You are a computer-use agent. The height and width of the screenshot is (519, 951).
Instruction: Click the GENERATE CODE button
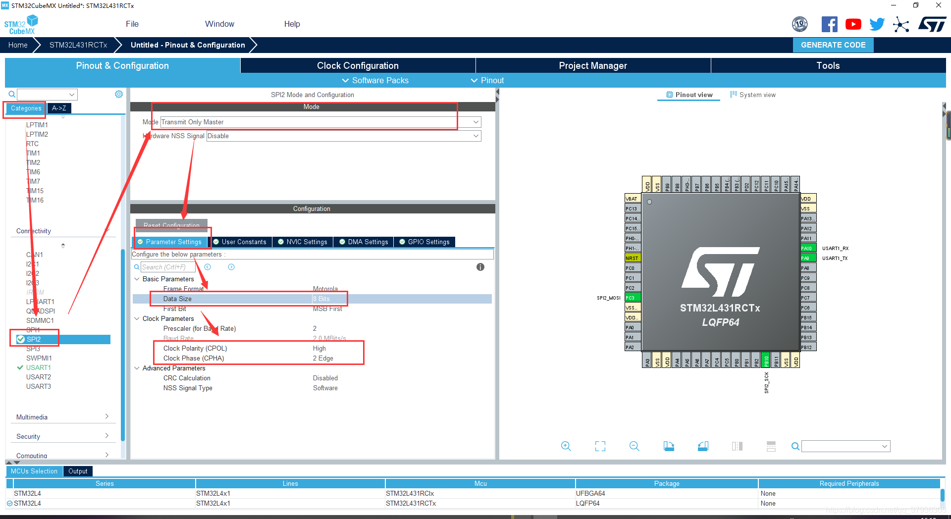pyautogui.click(x=833, y=45)
